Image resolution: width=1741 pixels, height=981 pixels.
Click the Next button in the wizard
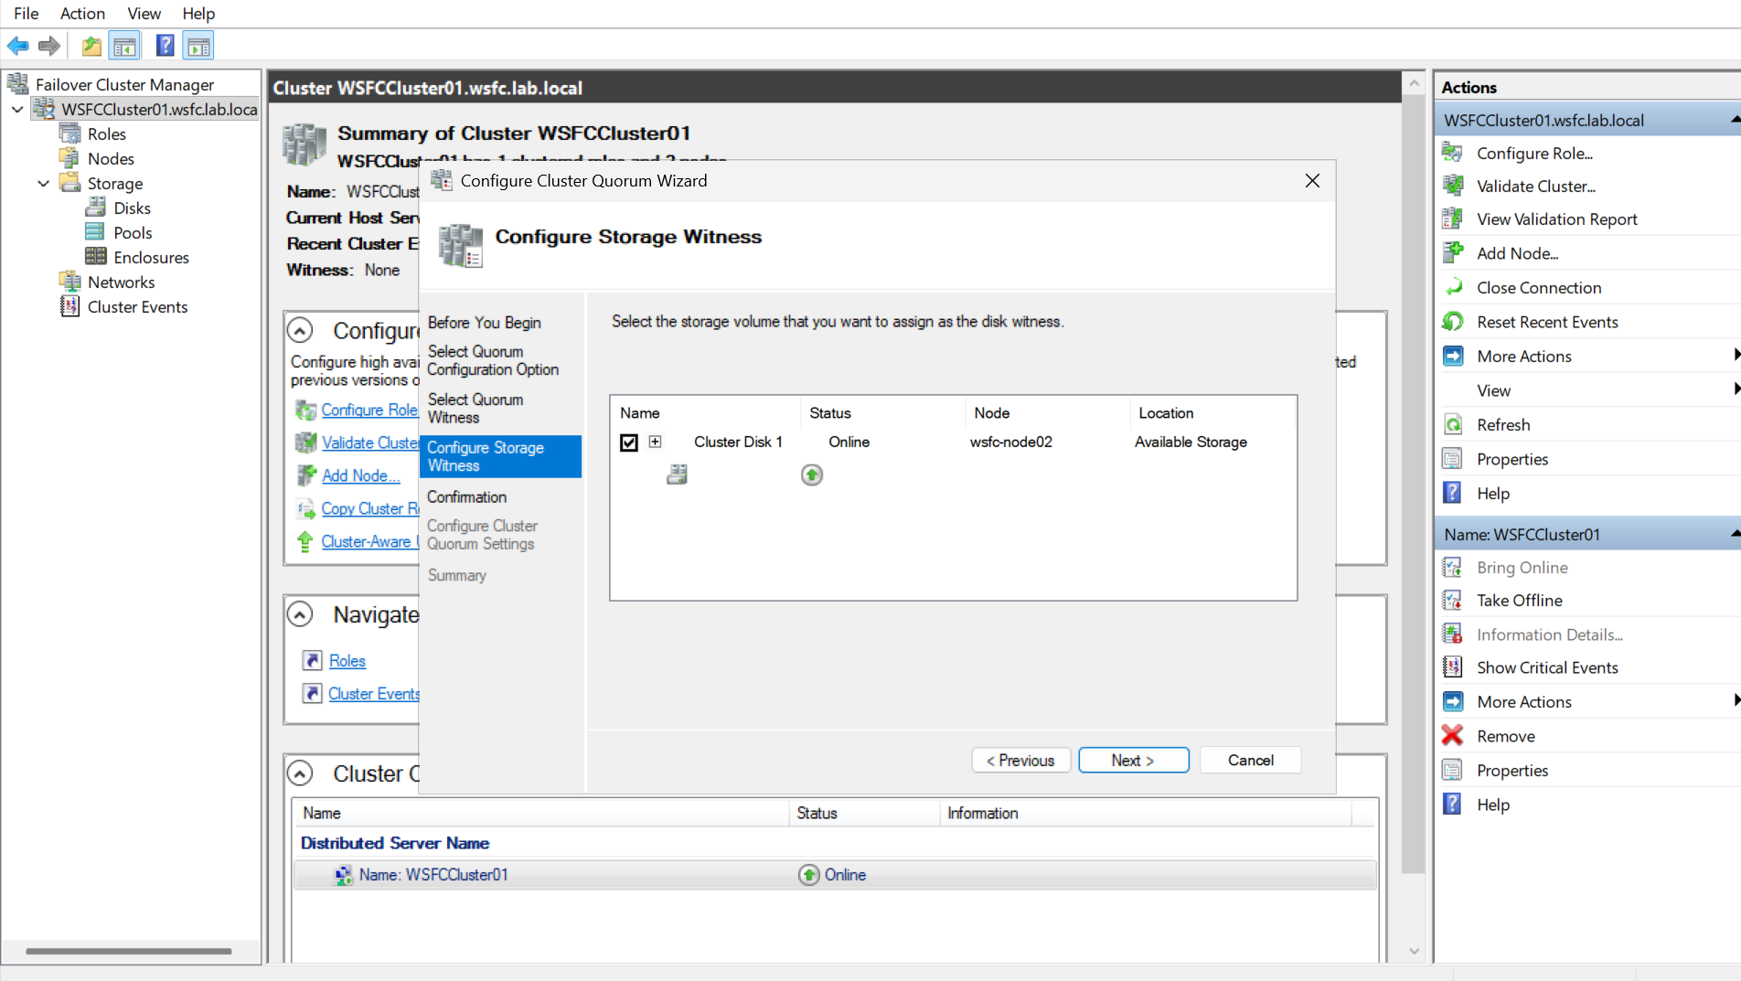[x=1134, y=760]
